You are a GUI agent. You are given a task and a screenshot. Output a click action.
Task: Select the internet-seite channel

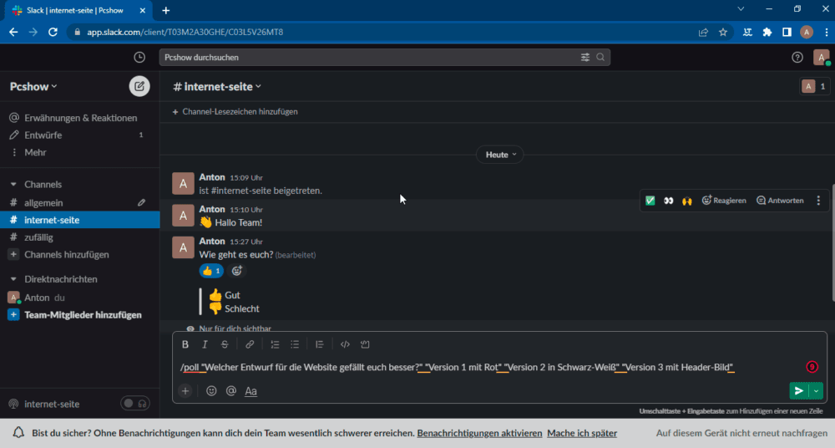(x=80, y=220)
